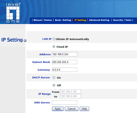Go to the Advanced Setting tab
Screen dimensions: 137x113
[99, 20]
